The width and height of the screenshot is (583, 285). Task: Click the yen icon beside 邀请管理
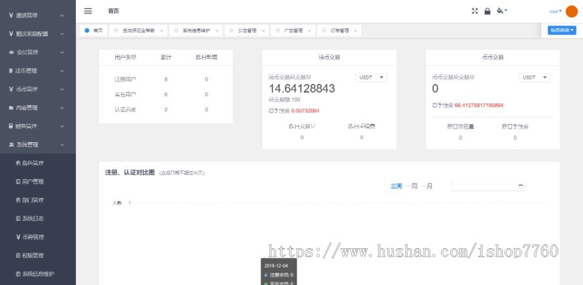[11, 16]
